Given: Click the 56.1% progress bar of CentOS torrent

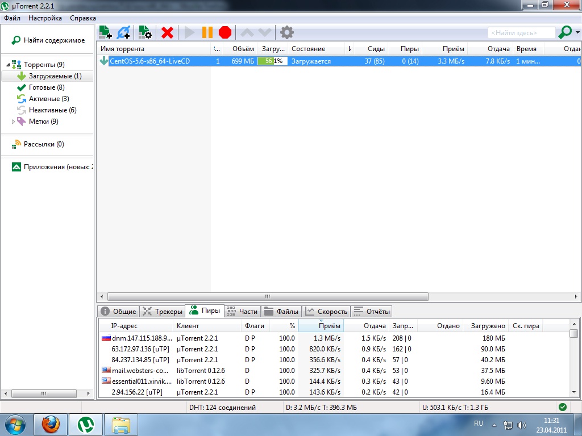Looking at the screenshot, I should [x=272, y=61].
